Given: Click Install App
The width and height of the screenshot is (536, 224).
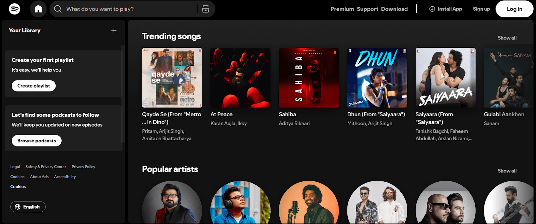Looking at the screenshot, I should (446, 9).
